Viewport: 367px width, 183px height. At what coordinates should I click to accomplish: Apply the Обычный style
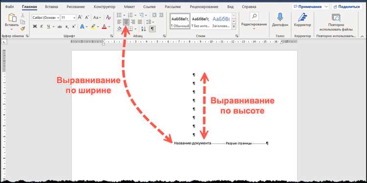180,22
